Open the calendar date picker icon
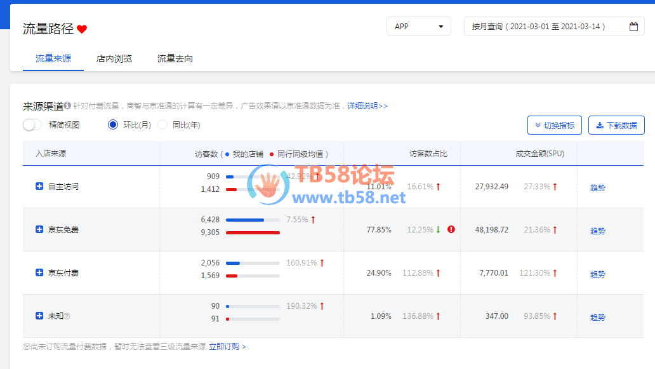 coord(633,26)
